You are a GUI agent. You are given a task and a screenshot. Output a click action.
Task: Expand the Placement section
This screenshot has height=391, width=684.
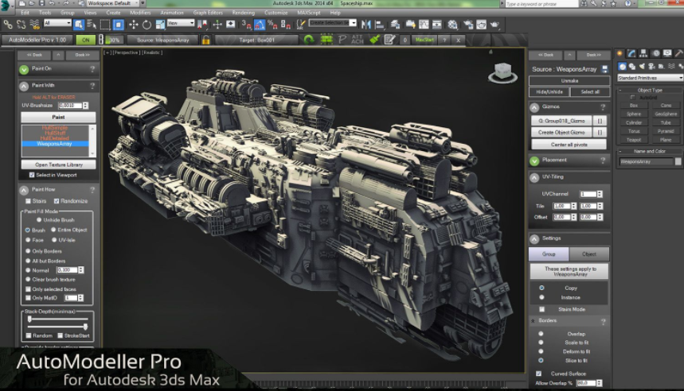[x=534, y=161]
